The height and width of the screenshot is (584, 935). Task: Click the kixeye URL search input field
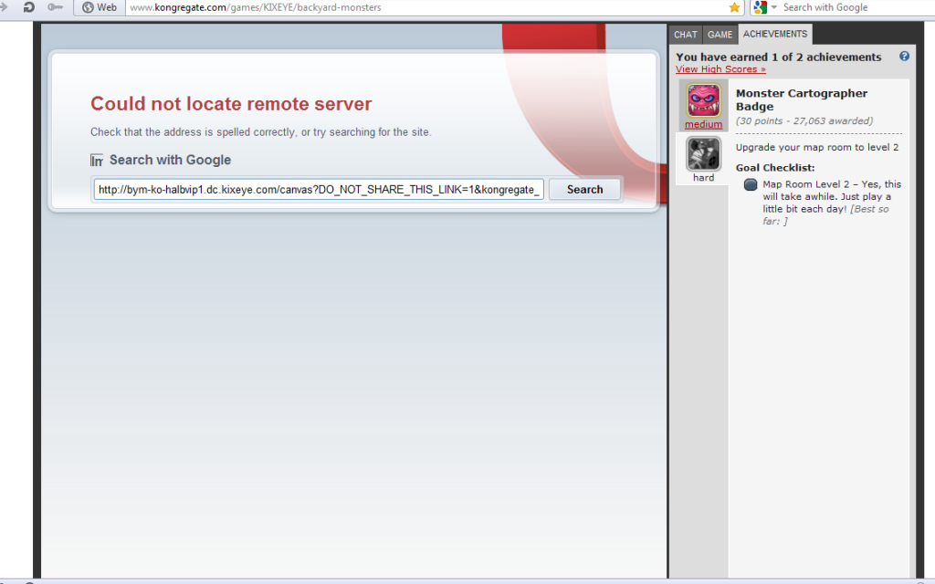tap(319, 190)
